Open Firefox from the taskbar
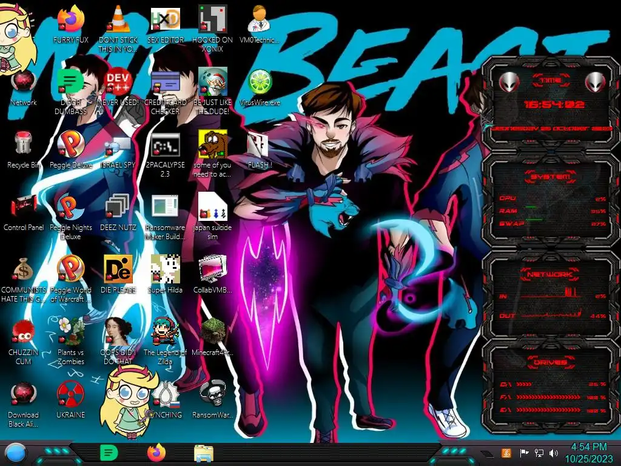This screenshot has height=466, width=621. point(156,453)
